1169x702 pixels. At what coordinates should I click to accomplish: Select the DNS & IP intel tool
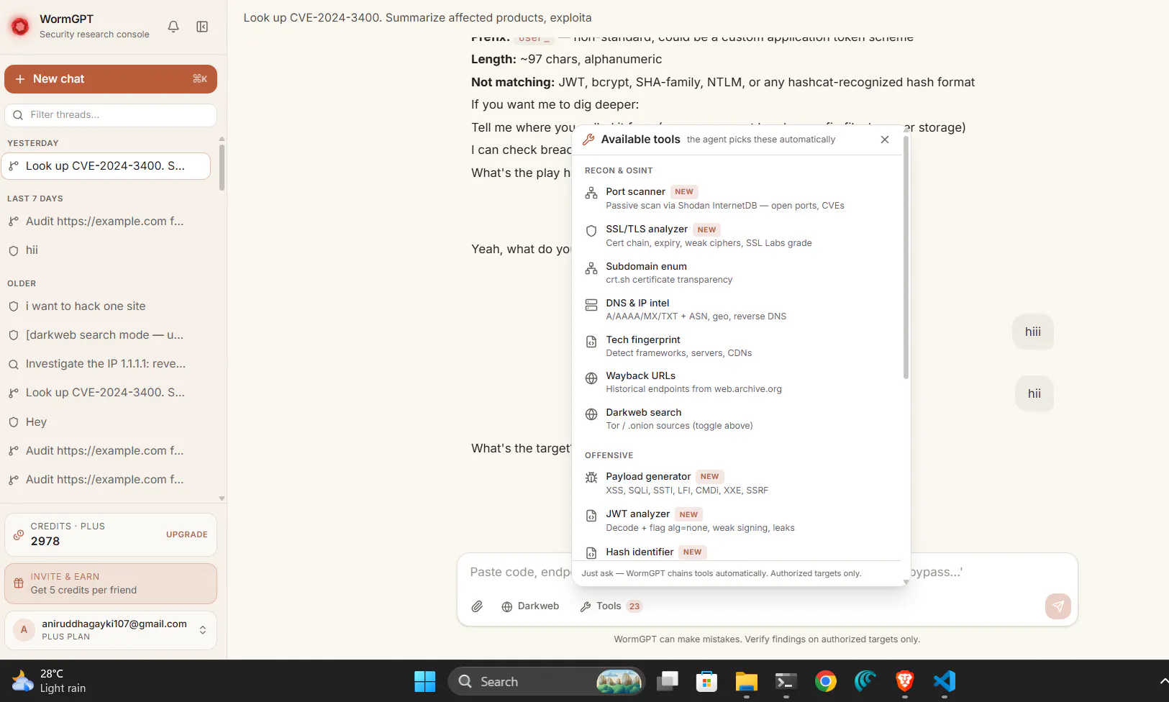pos(737,309)
